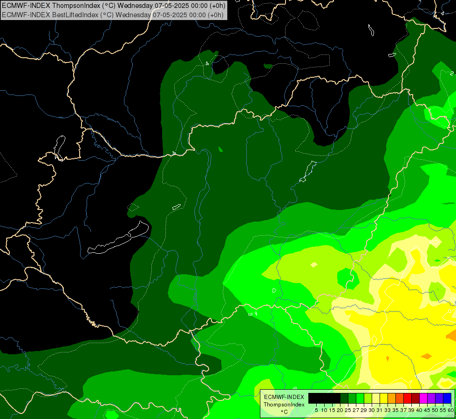The height and width of the screenshot is (419, 456).
Task: Click legend scale value 50
Action: (x=435, y=410)
